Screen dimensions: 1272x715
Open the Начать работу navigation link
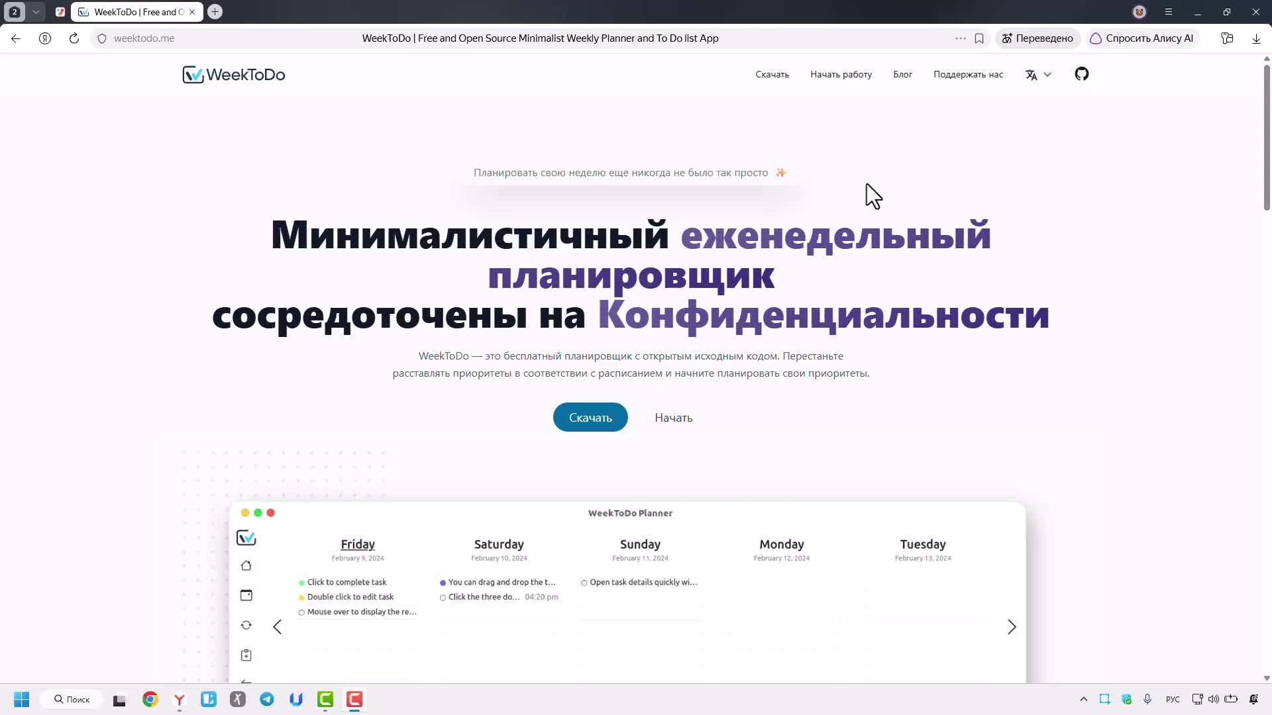coord(841,75)
